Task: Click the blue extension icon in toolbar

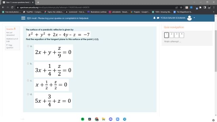Action: pos(191,7)
